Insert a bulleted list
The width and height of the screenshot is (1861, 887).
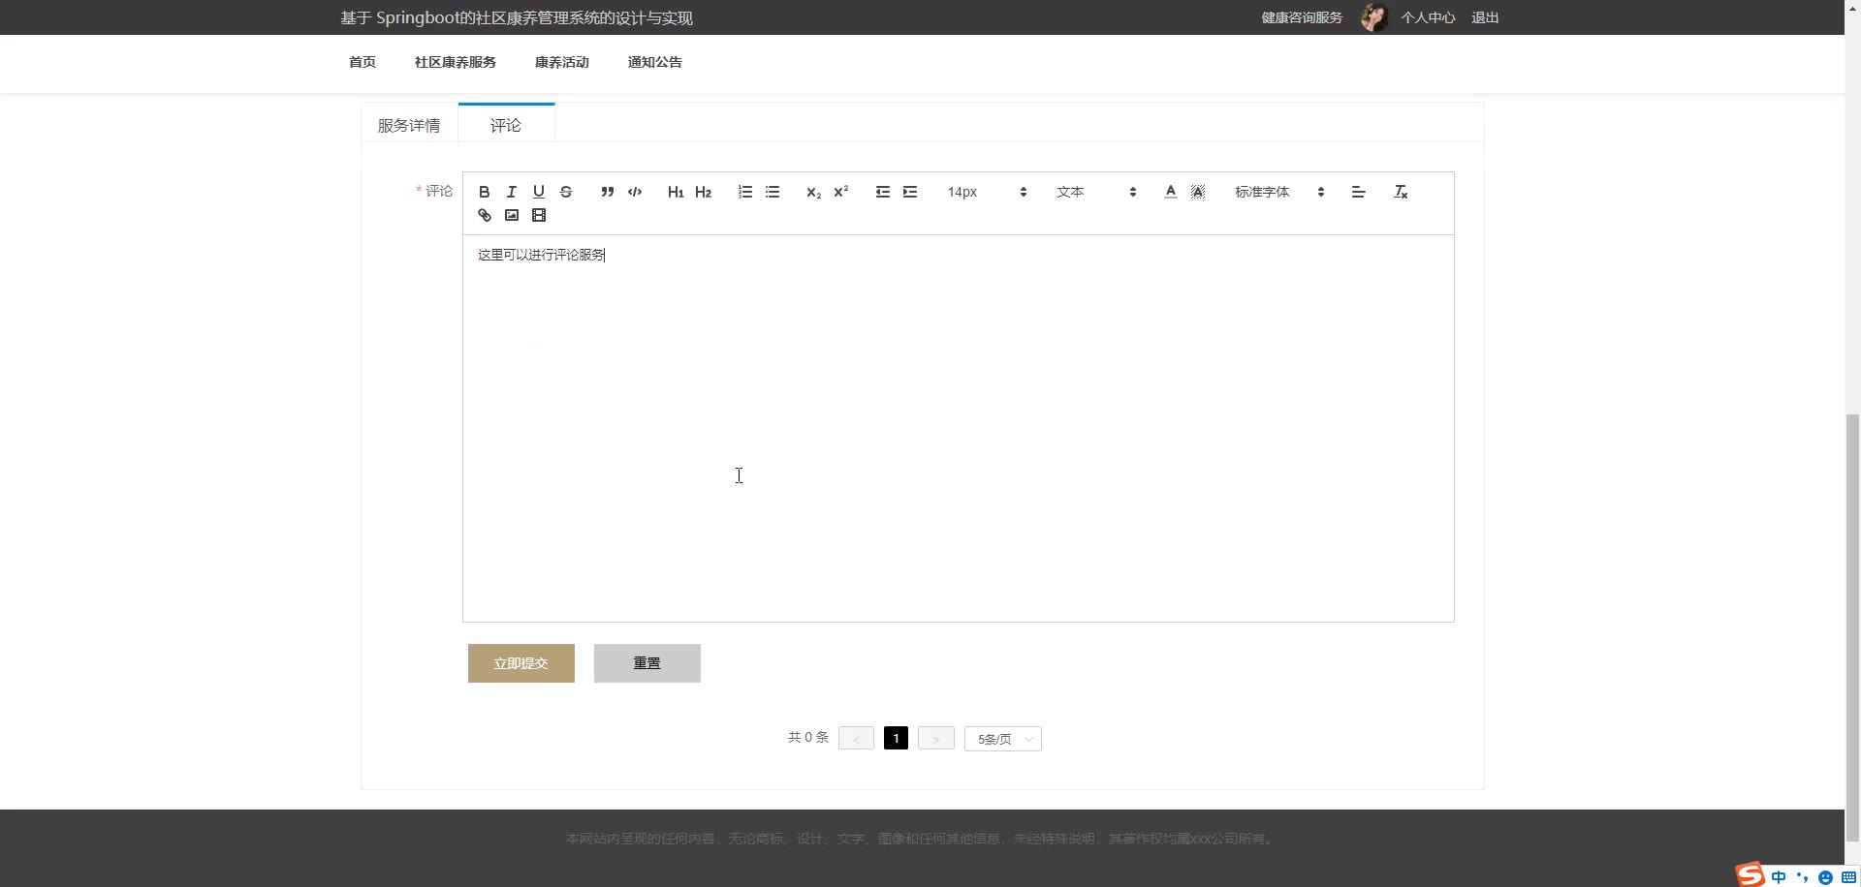[773, 192]
